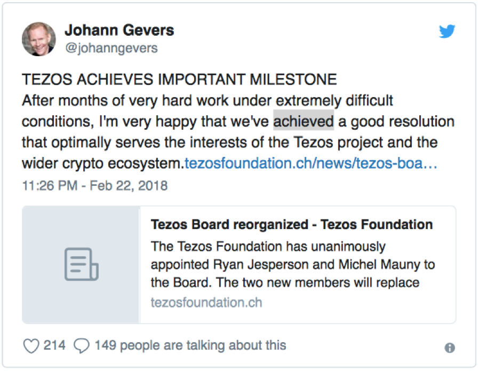Open the 'Tezos Board reorganized - Tezos Foundation' title
This screenshot has height=371, width=480.
292,224
